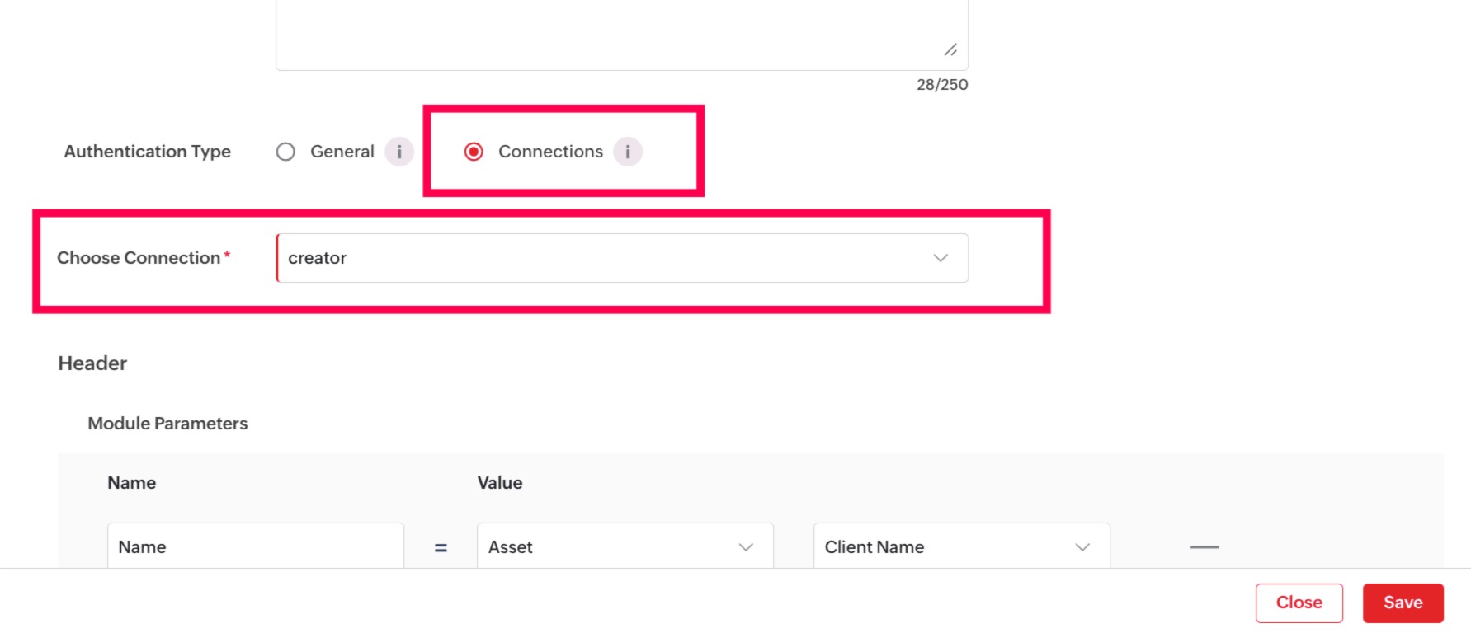The width and height of the screenshot is (1471, 633).
Task: Click the Name column header
Action: [132, 483]
